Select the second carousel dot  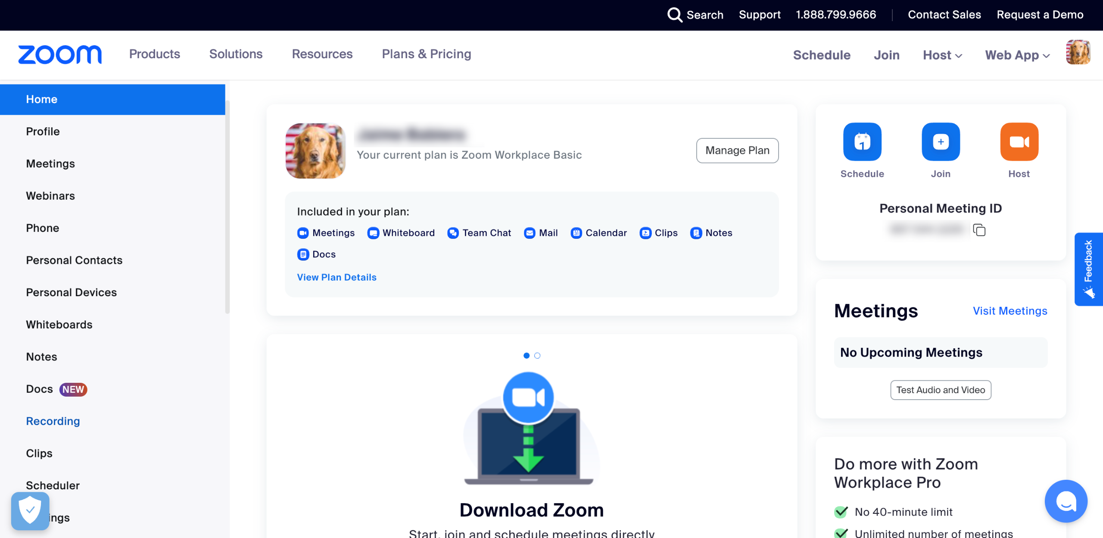537,356
